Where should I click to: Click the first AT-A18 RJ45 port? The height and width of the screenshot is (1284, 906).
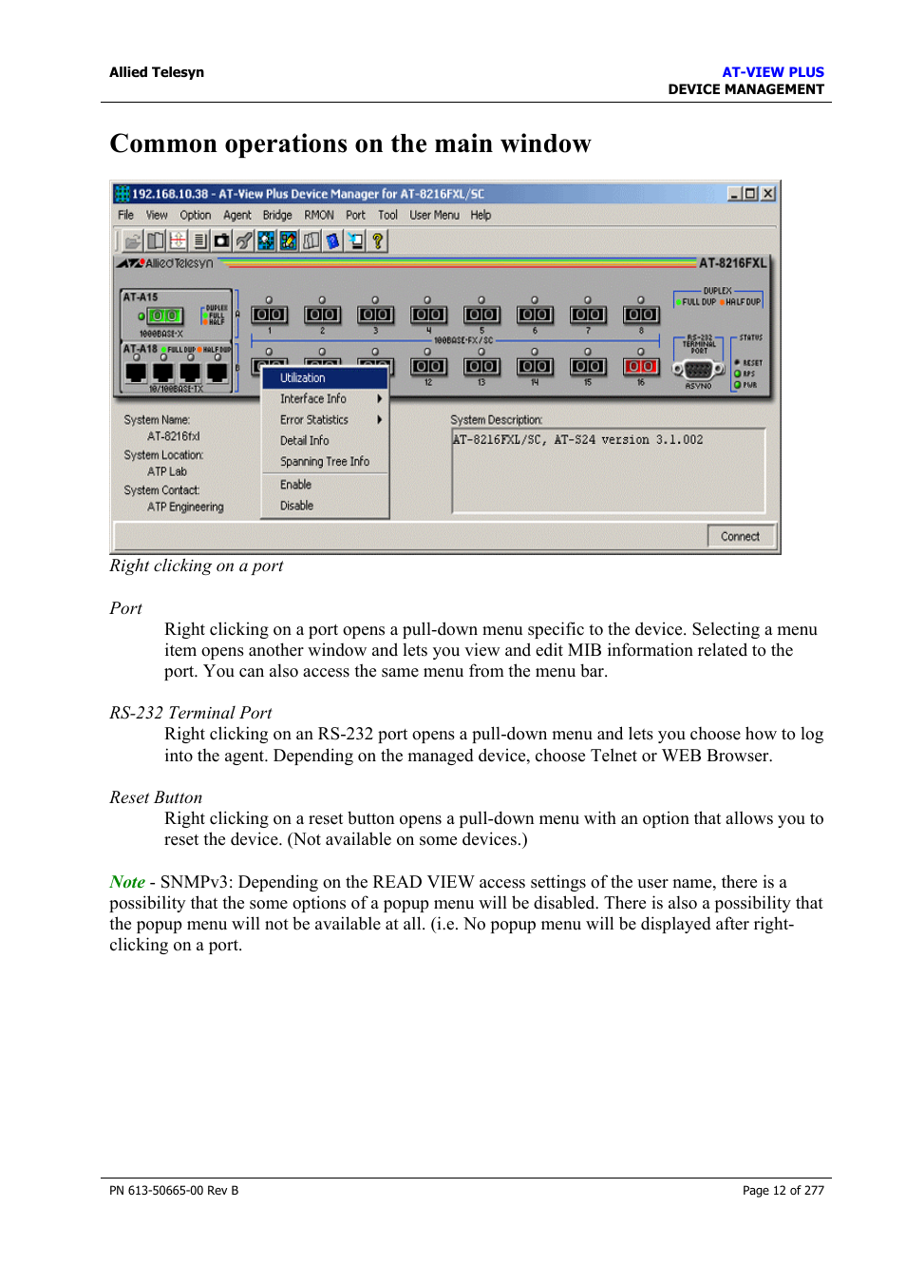(x=136, y=372)
